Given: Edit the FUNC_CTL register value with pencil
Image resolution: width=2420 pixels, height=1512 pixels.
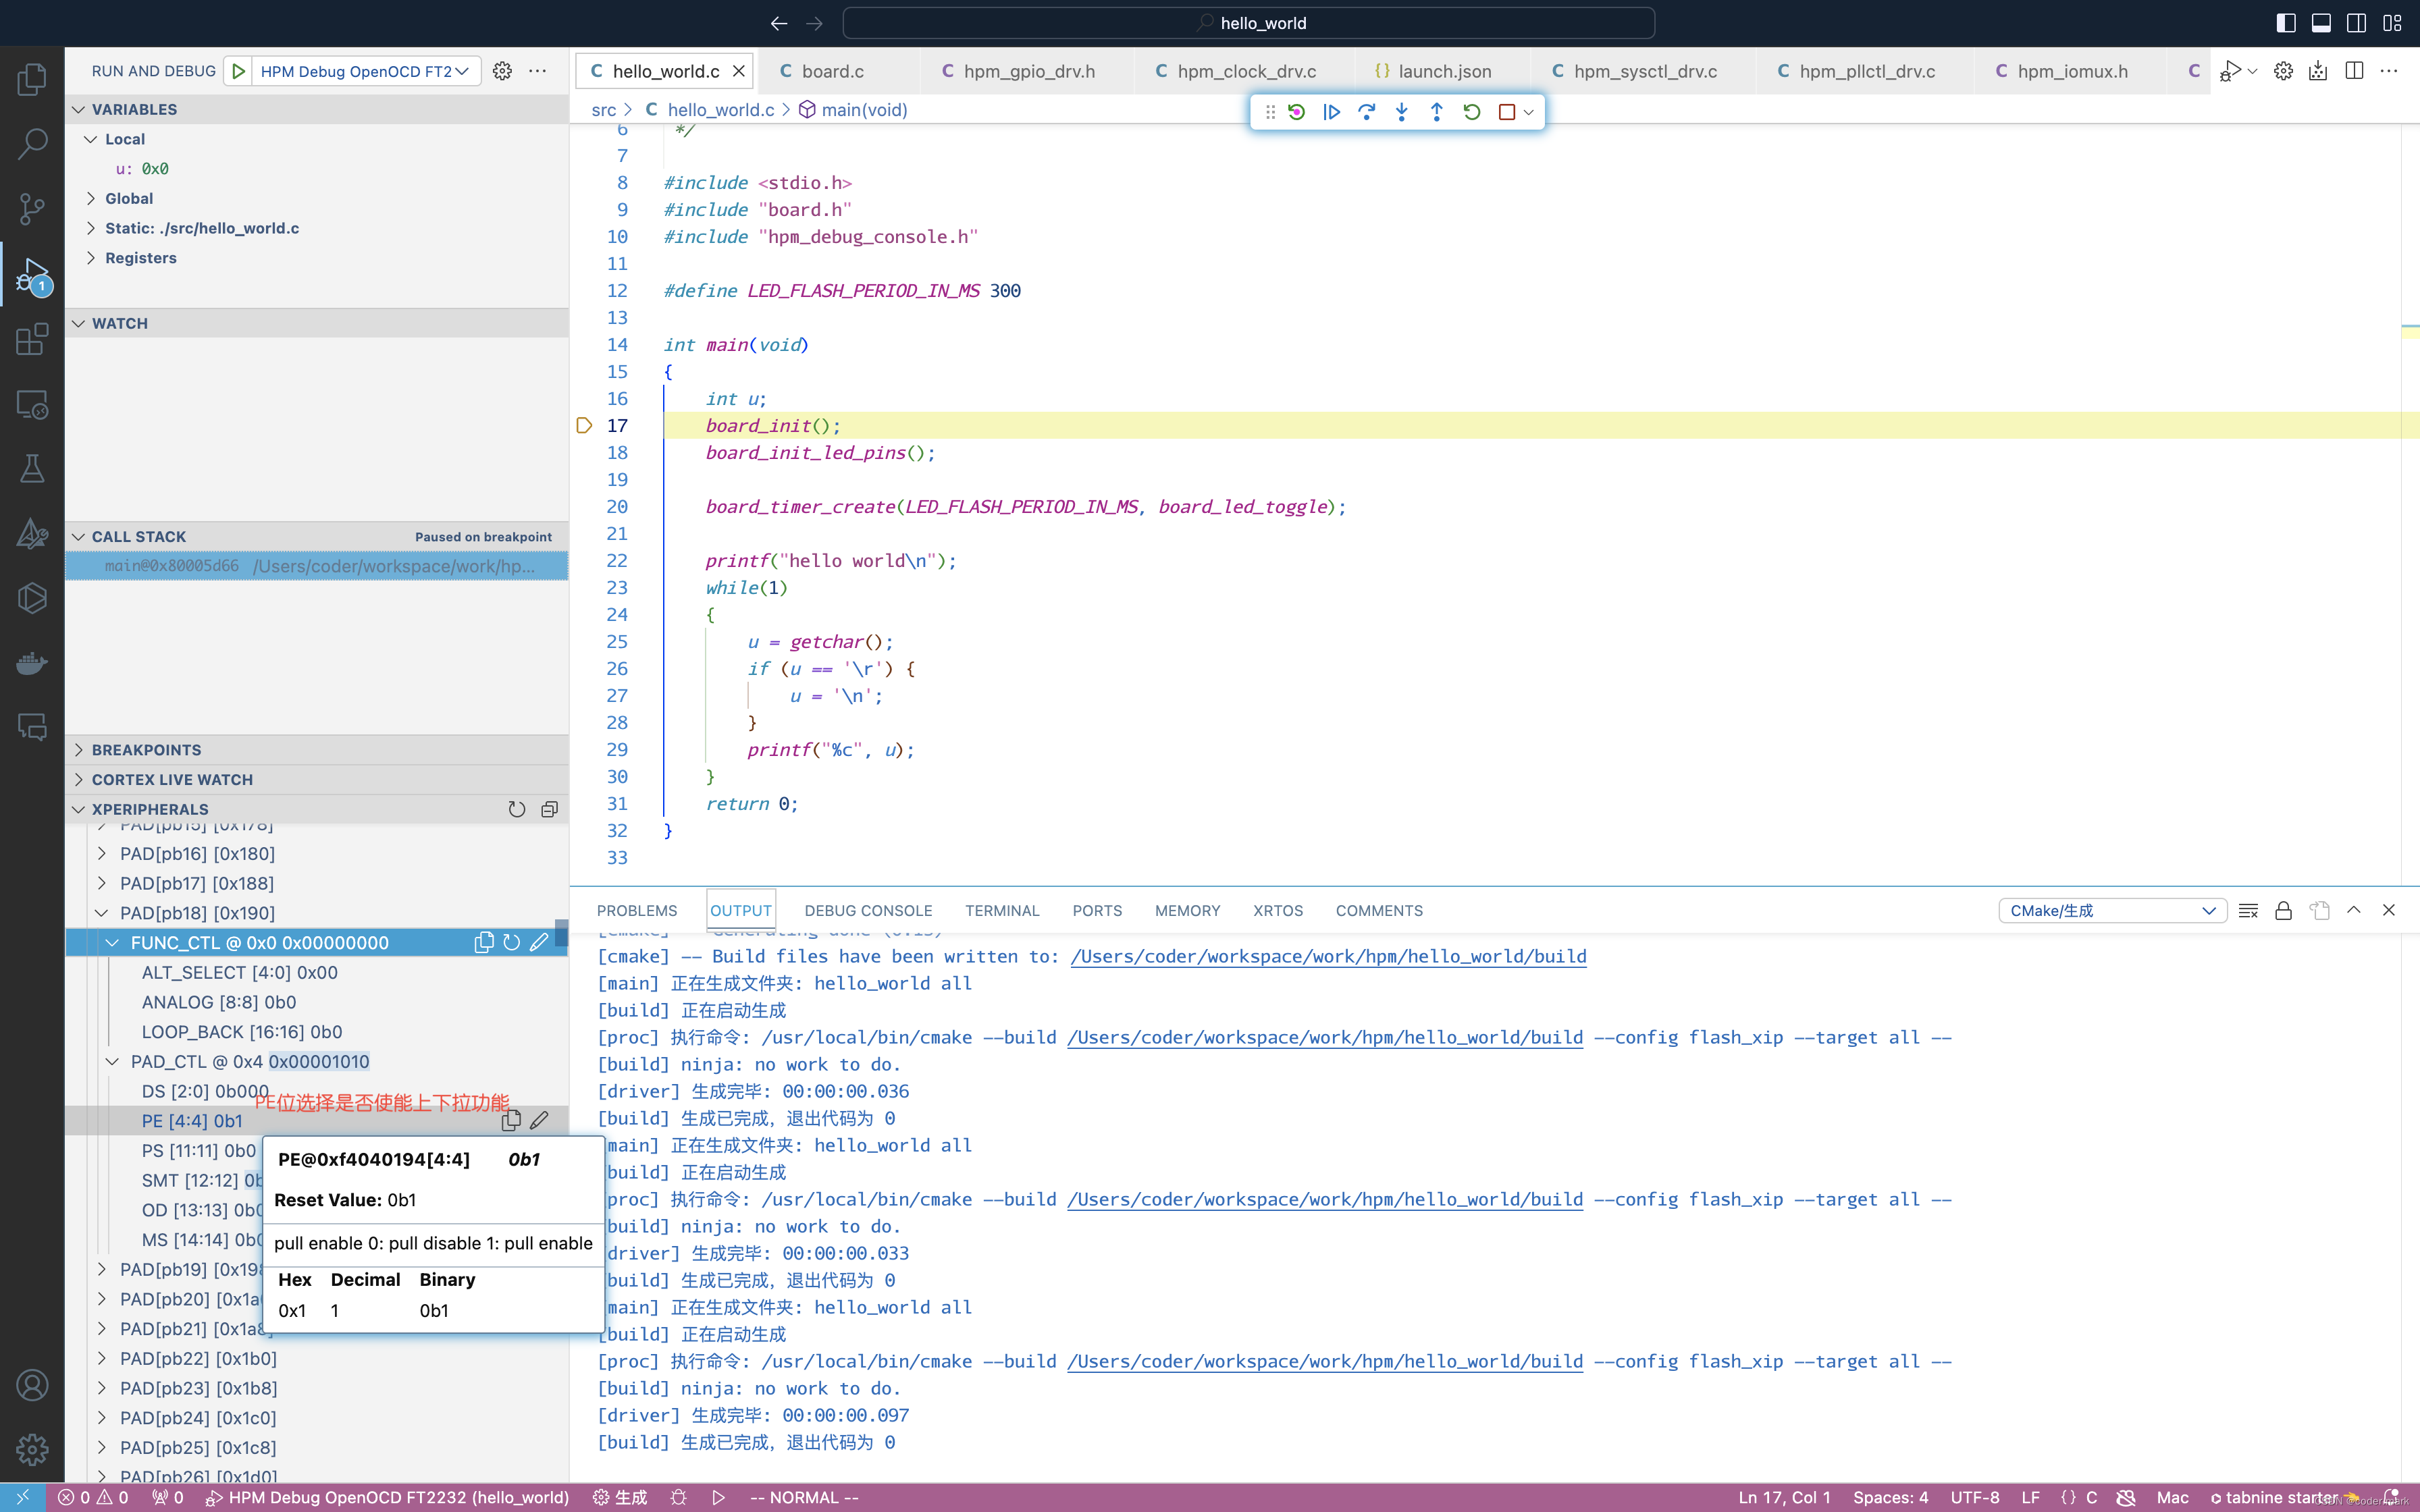Looking at the screenshot, I should (x=539, y=942).
